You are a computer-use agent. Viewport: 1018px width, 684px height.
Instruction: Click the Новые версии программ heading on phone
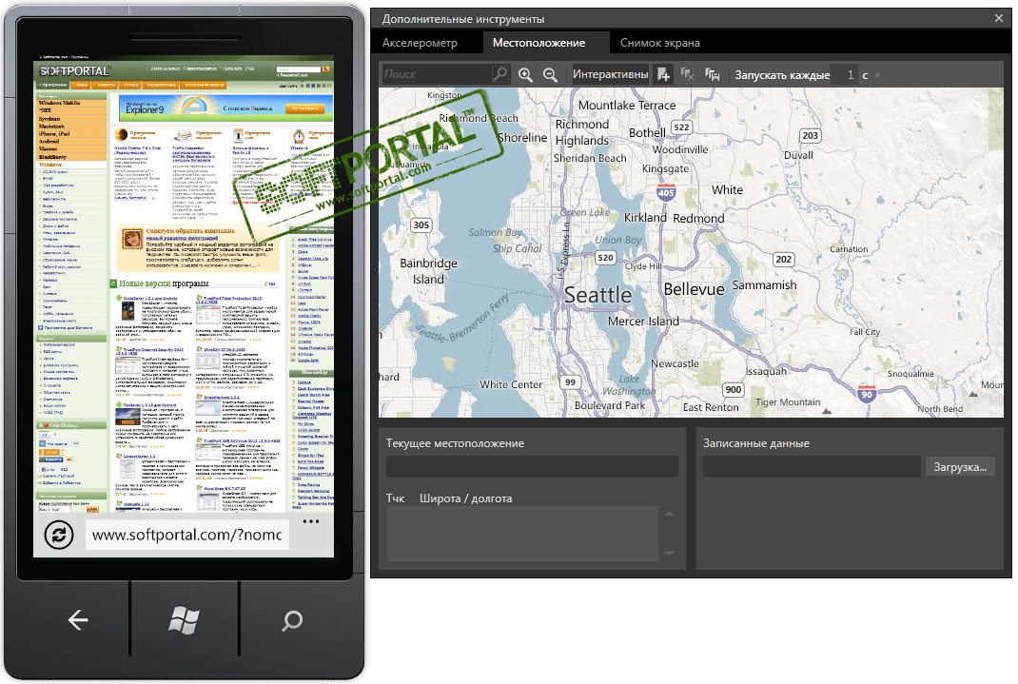click(164, 283)
